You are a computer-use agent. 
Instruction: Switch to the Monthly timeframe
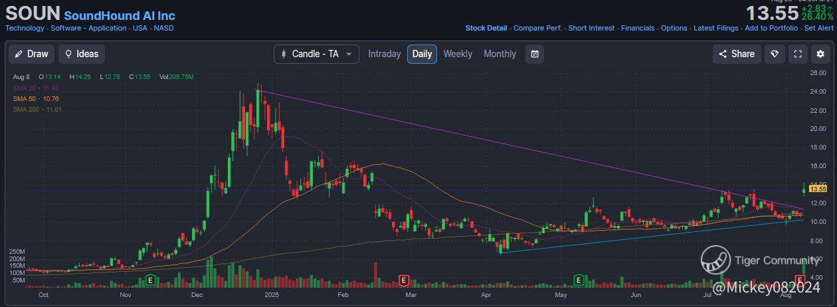[500, 54]
